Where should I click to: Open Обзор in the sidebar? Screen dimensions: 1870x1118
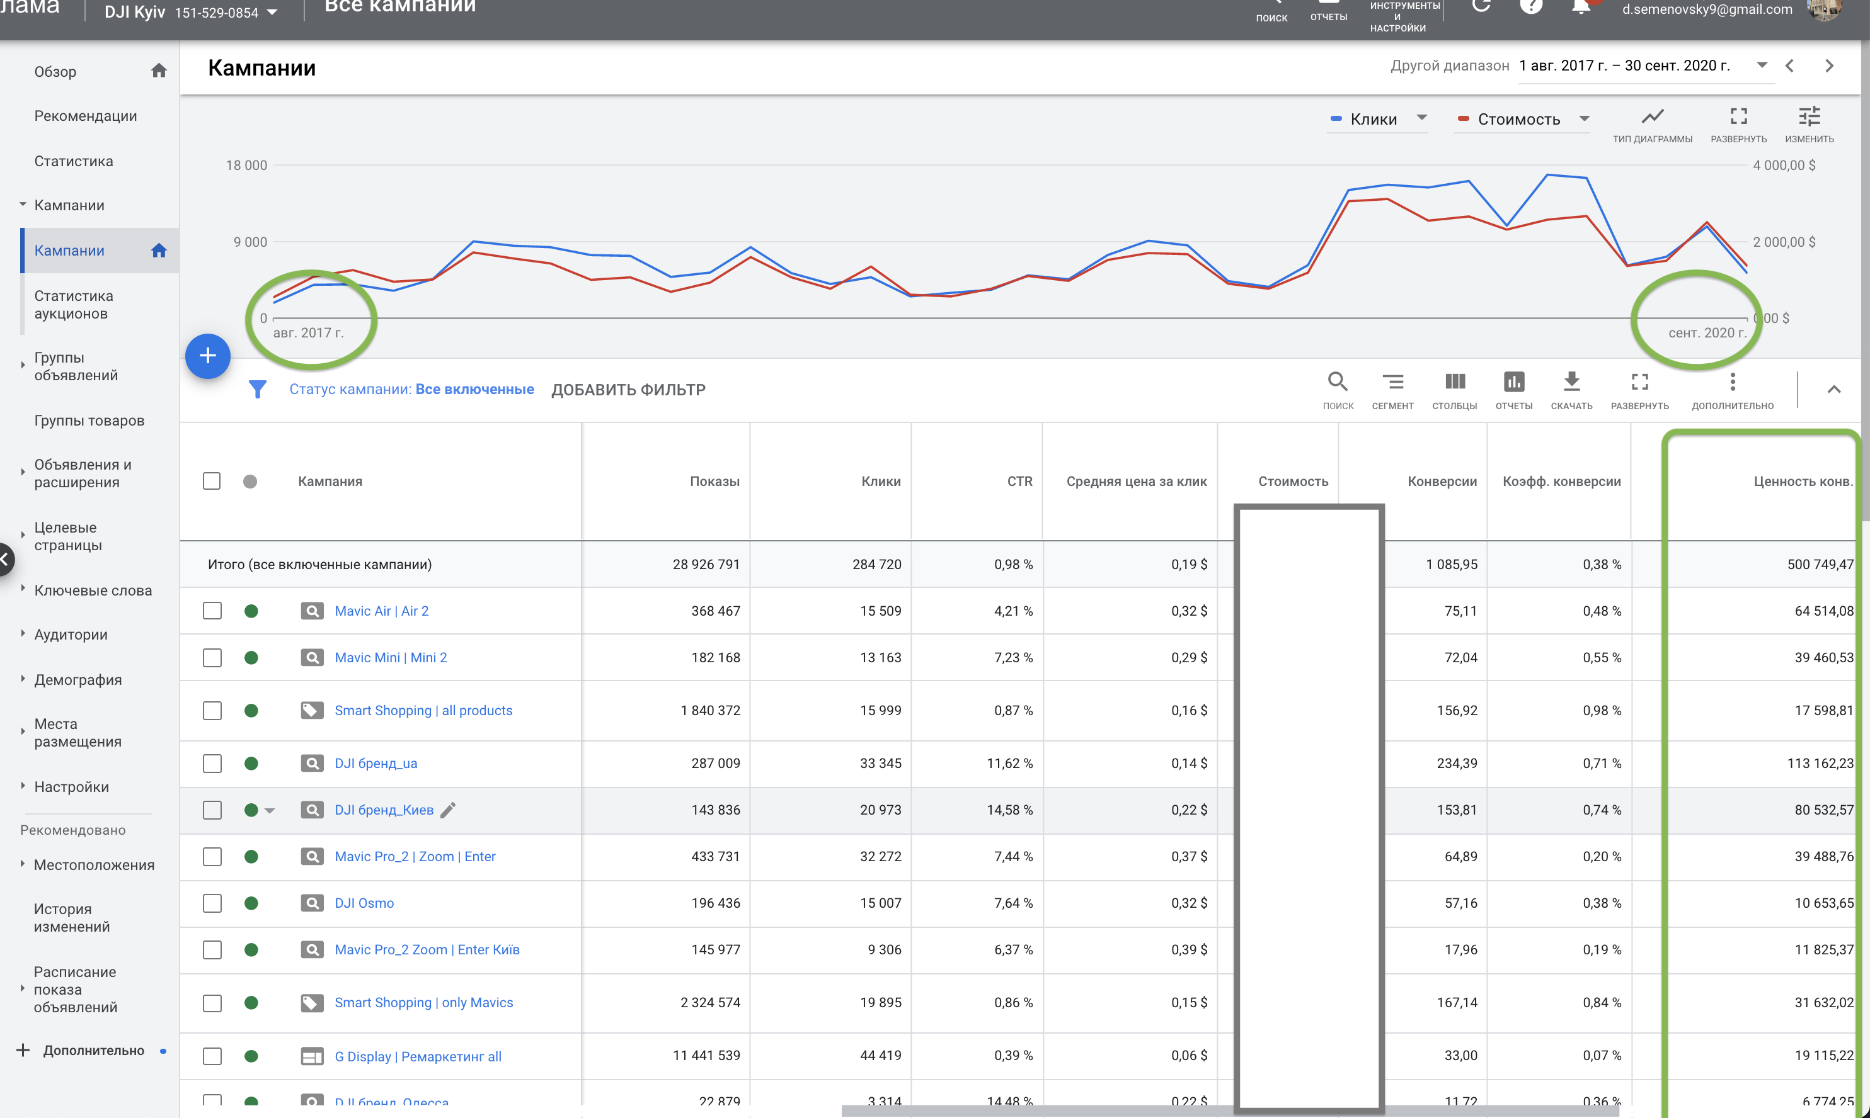pos(55,72)
